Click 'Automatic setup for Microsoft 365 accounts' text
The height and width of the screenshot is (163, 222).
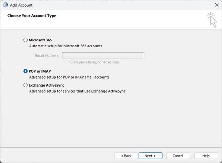[66, 46]
